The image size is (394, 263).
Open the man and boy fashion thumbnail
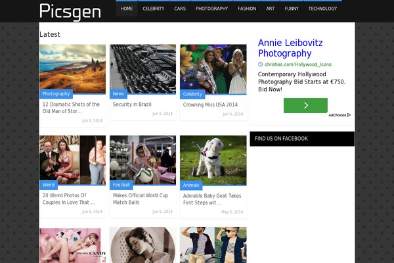213,245
